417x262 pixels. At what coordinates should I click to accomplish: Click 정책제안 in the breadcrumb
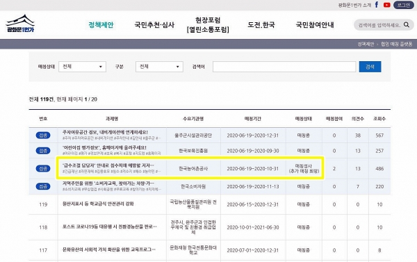pos(366,44)
